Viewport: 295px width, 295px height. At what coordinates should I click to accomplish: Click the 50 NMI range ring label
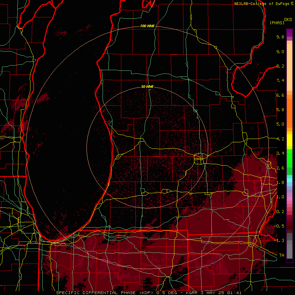(147, 87)
